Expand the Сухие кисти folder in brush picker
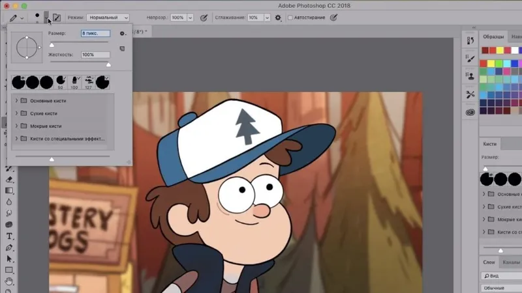The width and height of the screenshot is (522, 293). tap(16, 113)
